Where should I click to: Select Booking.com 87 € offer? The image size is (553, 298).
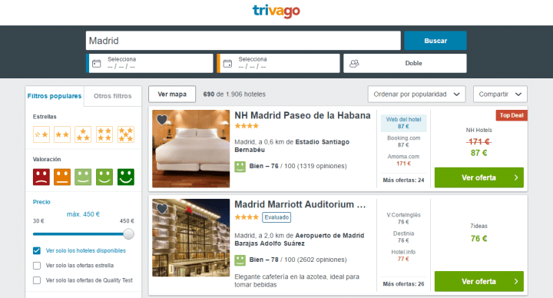(403, 141)
